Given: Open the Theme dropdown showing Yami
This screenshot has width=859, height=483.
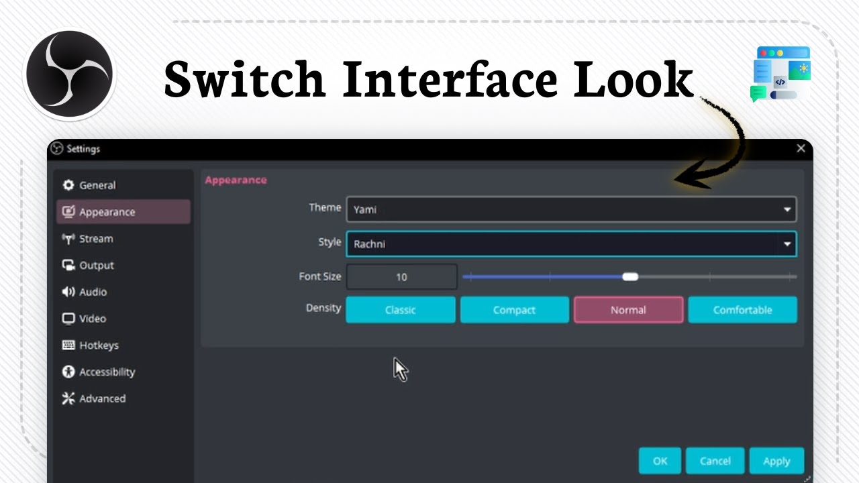Looking at the screenshot, I should click(x=571, y=209).
